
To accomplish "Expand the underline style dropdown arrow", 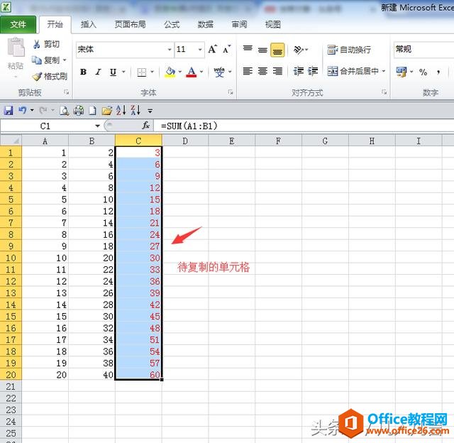I will coord(123,72).
